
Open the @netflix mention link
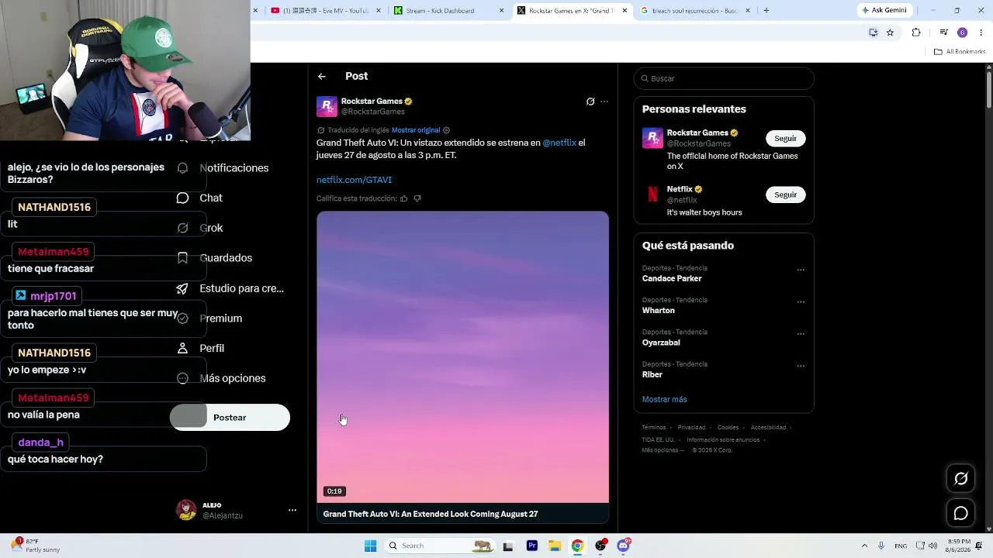[559, 143]
